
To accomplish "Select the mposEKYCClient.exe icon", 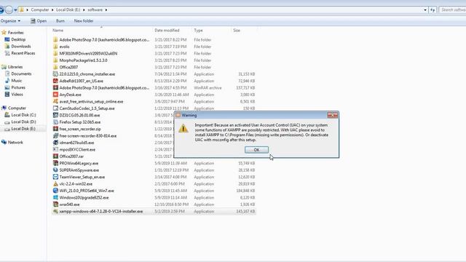I will [55, 149].
